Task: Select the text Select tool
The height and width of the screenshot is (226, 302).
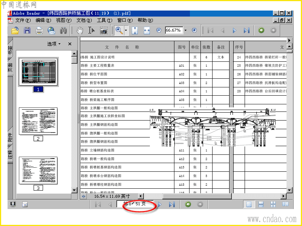Action: coord(91,31)
